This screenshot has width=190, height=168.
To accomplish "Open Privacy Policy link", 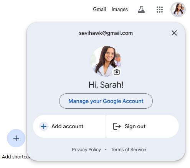I will pyautogui.click(x=86, y=150).
